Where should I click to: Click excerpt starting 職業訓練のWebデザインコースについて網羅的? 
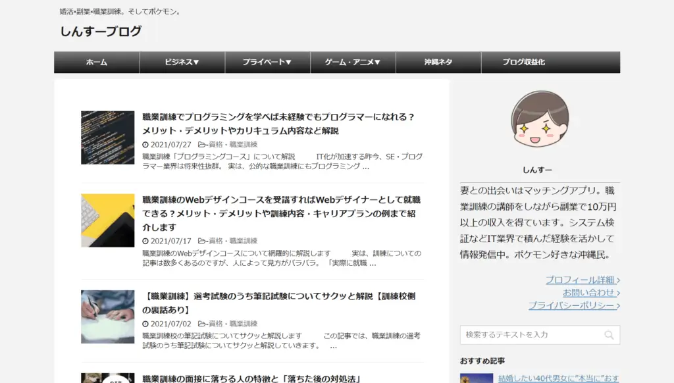point(282,259)
